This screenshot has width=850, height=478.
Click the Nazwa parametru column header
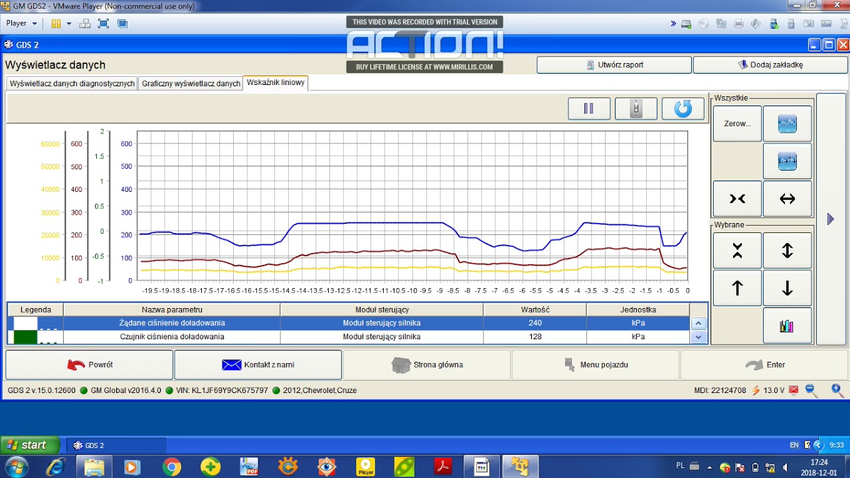pos(172,309)
